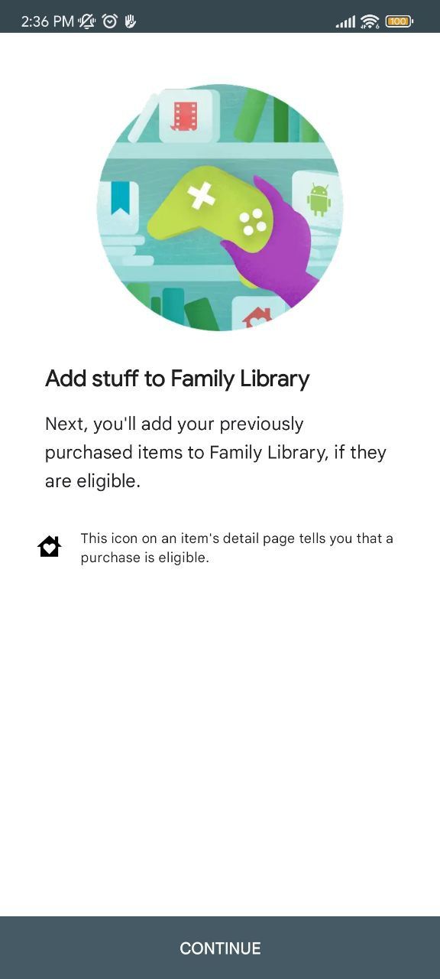This screenshot has width=440, height=979.
Task: Click the eligibility explanation text
Action: click(237, 547)
